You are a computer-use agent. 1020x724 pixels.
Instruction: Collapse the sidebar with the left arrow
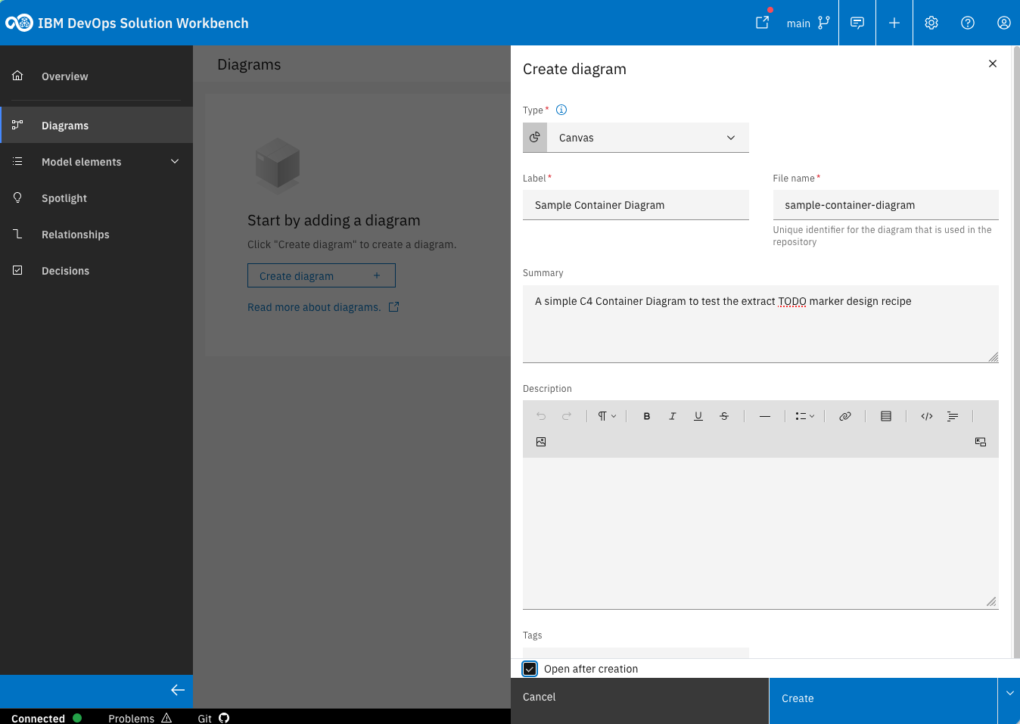coord(178,690)
